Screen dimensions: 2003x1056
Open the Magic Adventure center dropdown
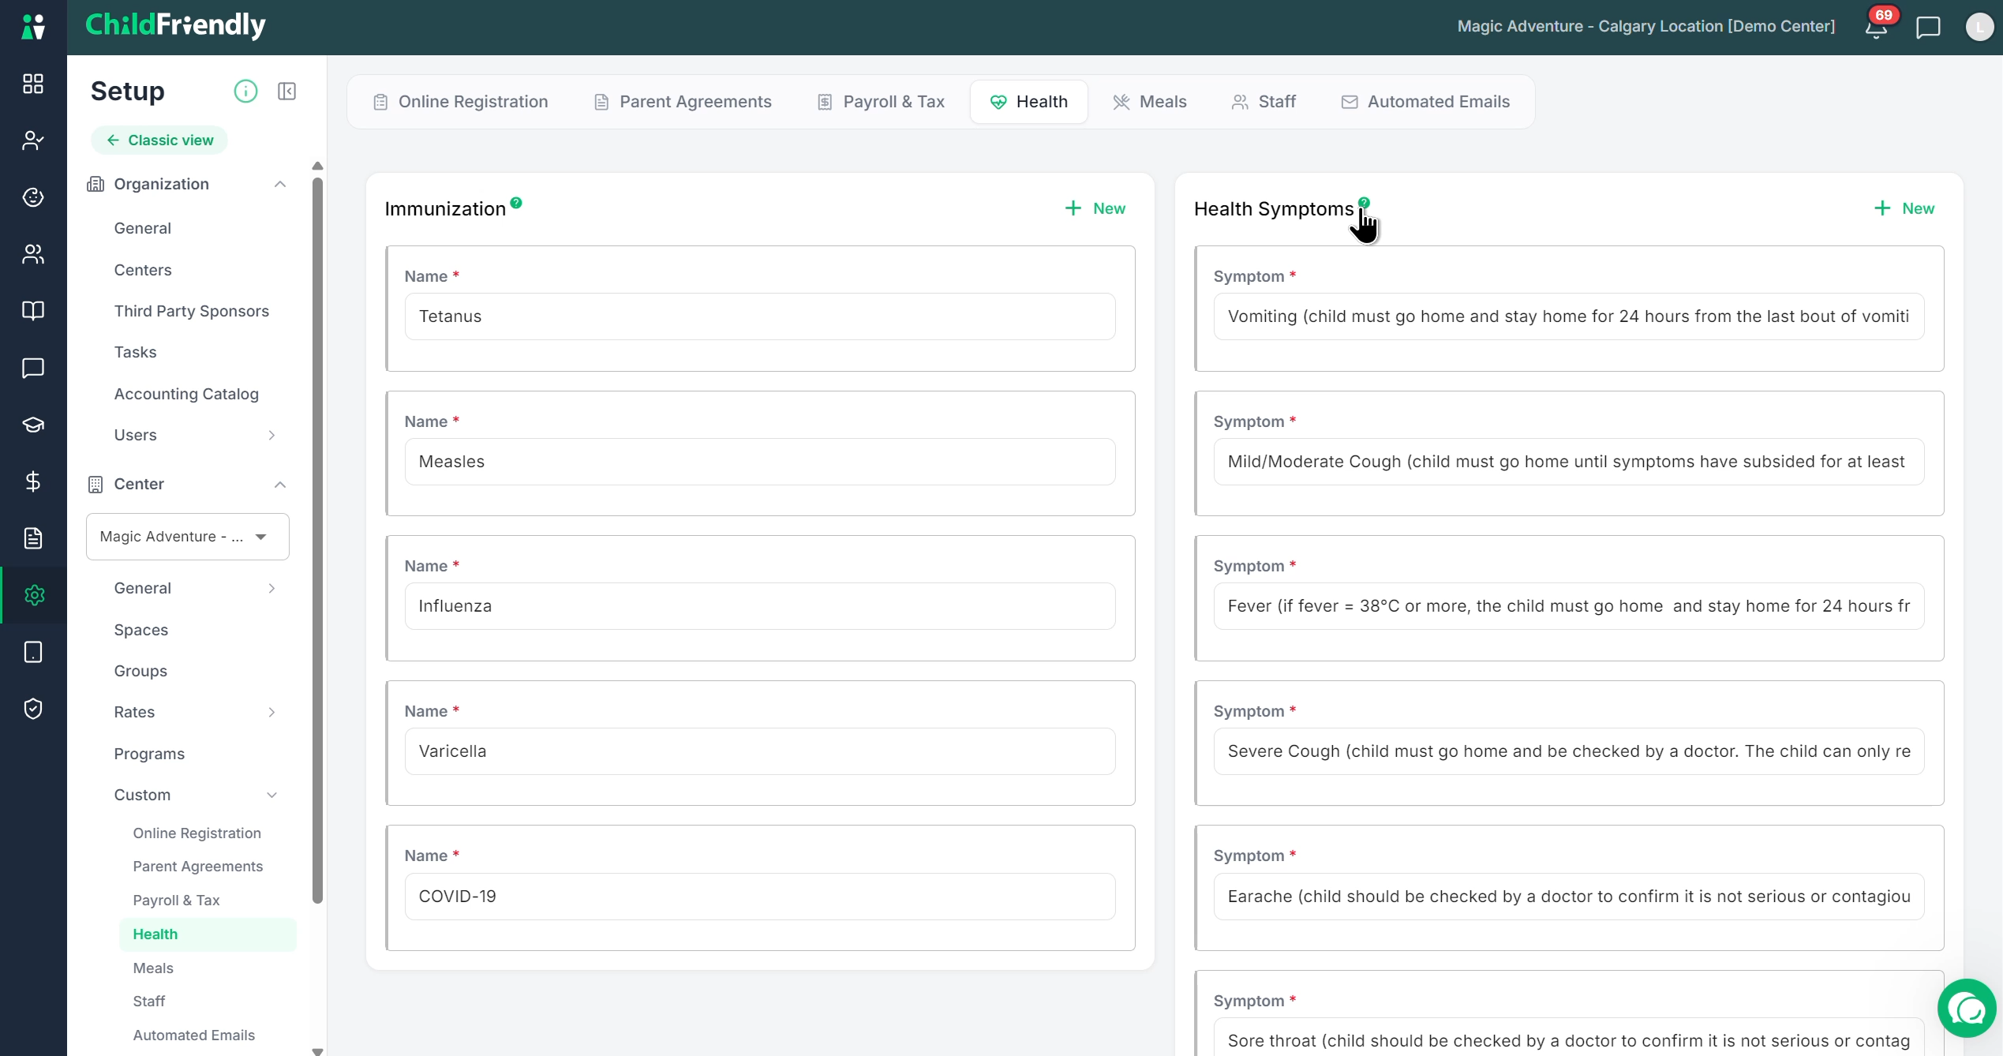click(188, 537)
